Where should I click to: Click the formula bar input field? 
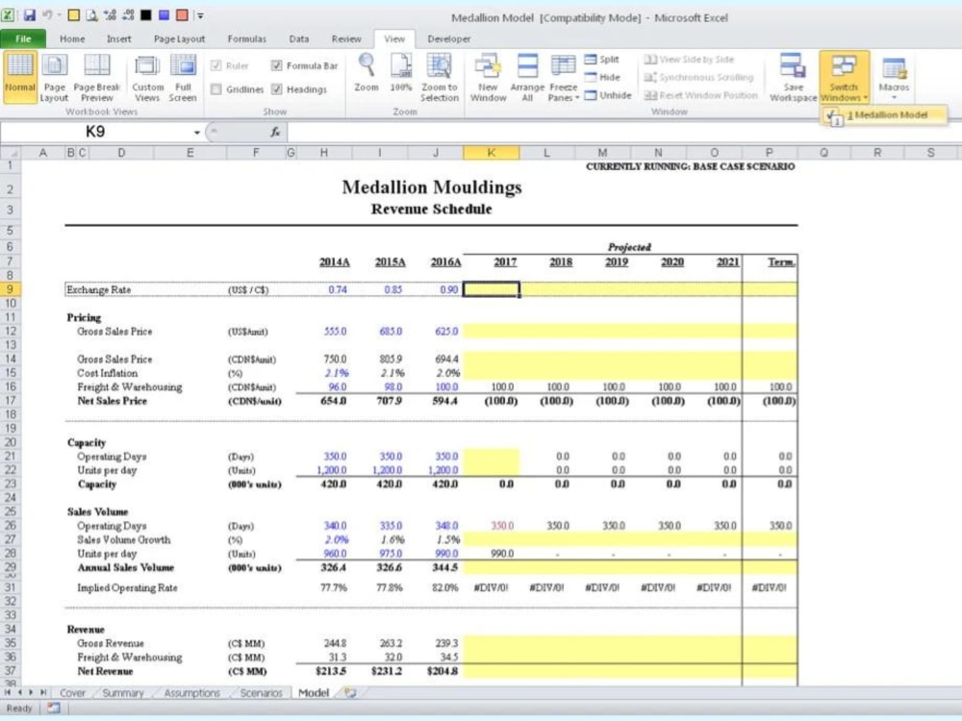[x=623, y=131]
